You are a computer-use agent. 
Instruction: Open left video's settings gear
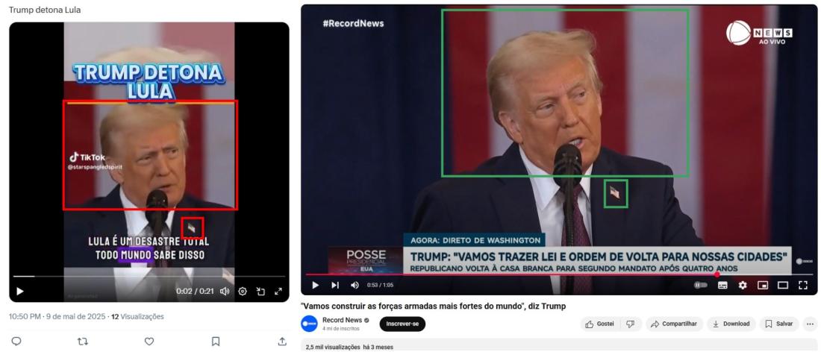tap(243, 292)
